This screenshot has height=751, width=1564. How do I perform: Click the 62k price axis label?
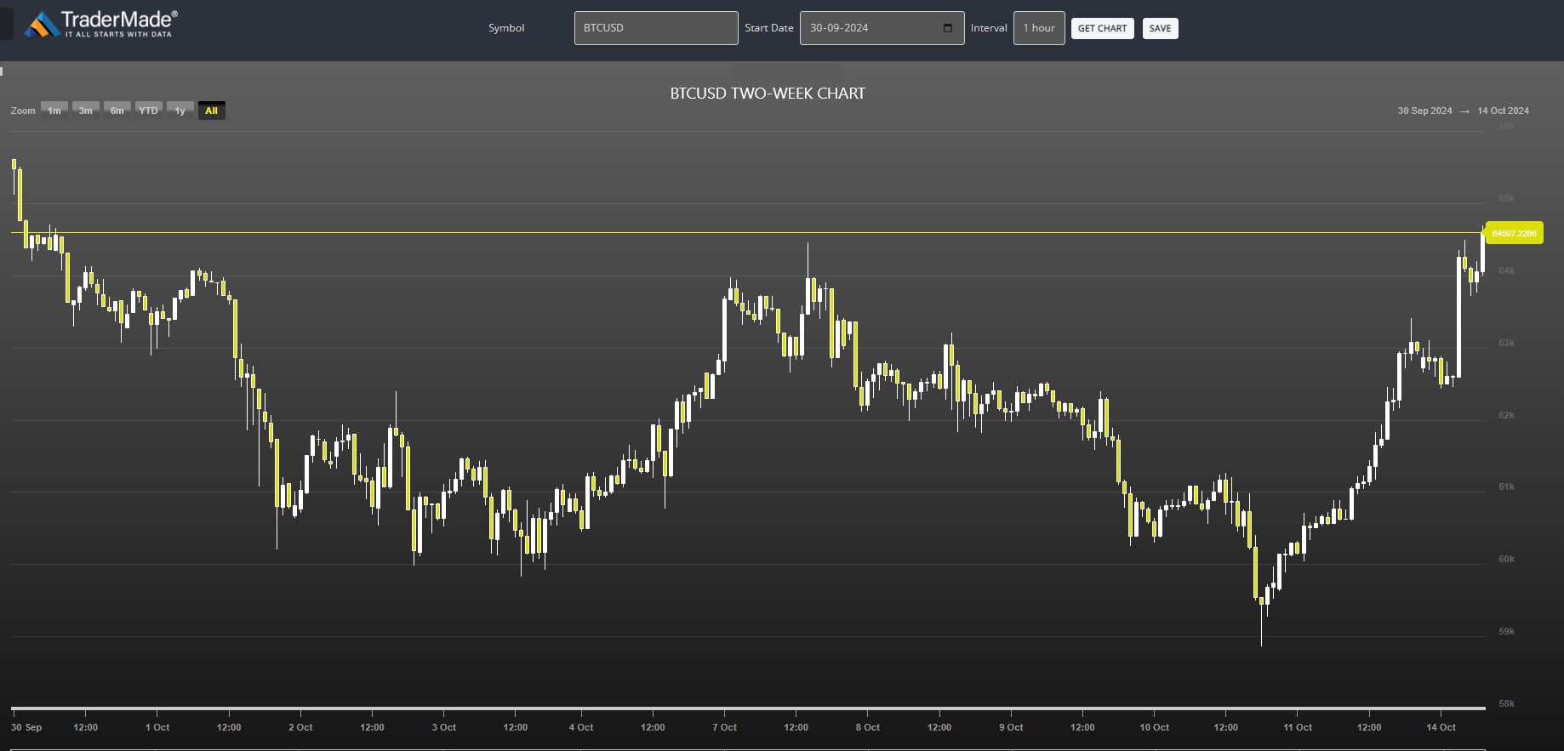pyautogui.click(x=1506, y=415)
